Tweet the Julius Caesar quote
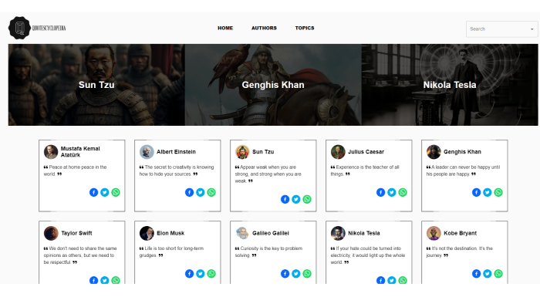The width and height of the screenshot is (540, 304). tap(392, 192)
